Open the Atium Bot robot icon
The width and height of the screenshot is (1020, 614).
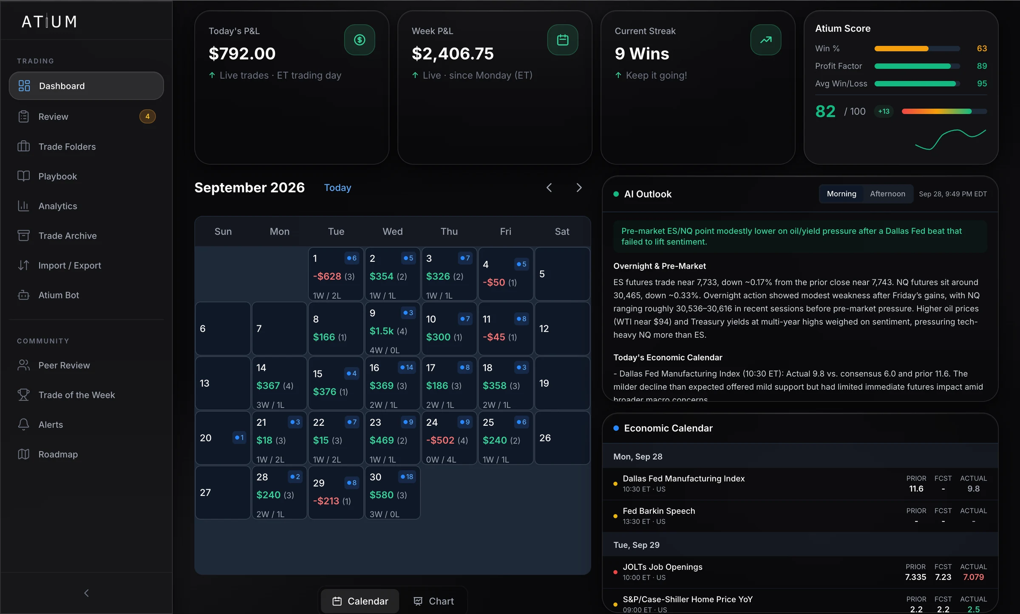pos(24,295)
